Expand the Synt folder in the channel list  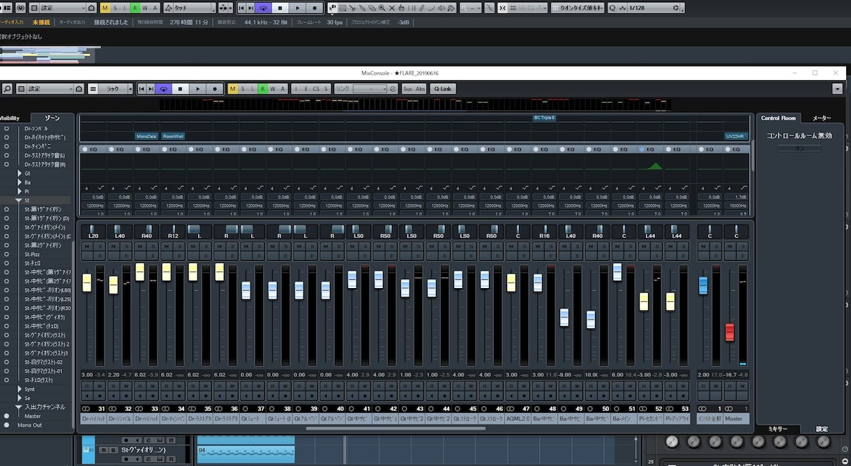pyautogui.click(x=20, y=389)
